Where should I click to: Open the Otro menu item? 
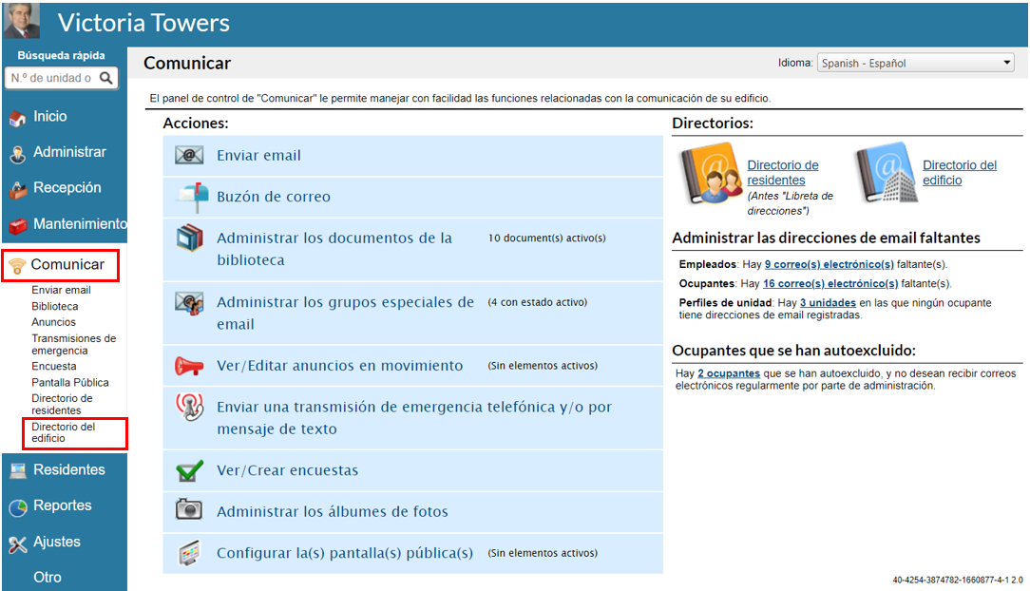(48, 577)
